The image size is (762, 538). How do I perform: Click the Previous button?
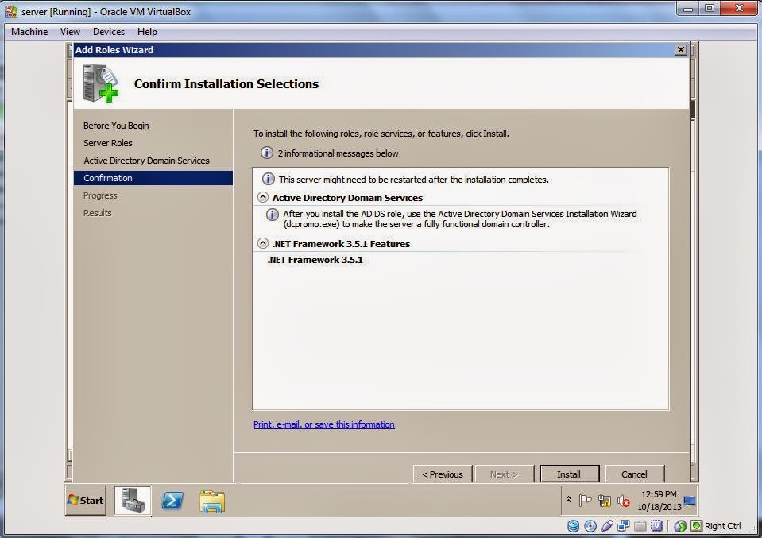[443, 474]
